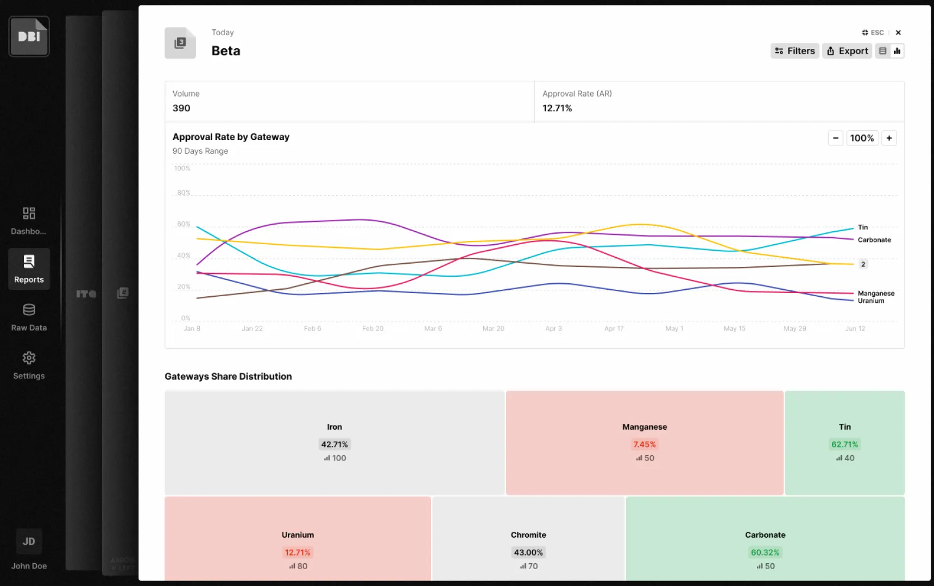Screen dimensions: 934x586
Task: Select the Iron gateway tile
Action: pos(335,443)
